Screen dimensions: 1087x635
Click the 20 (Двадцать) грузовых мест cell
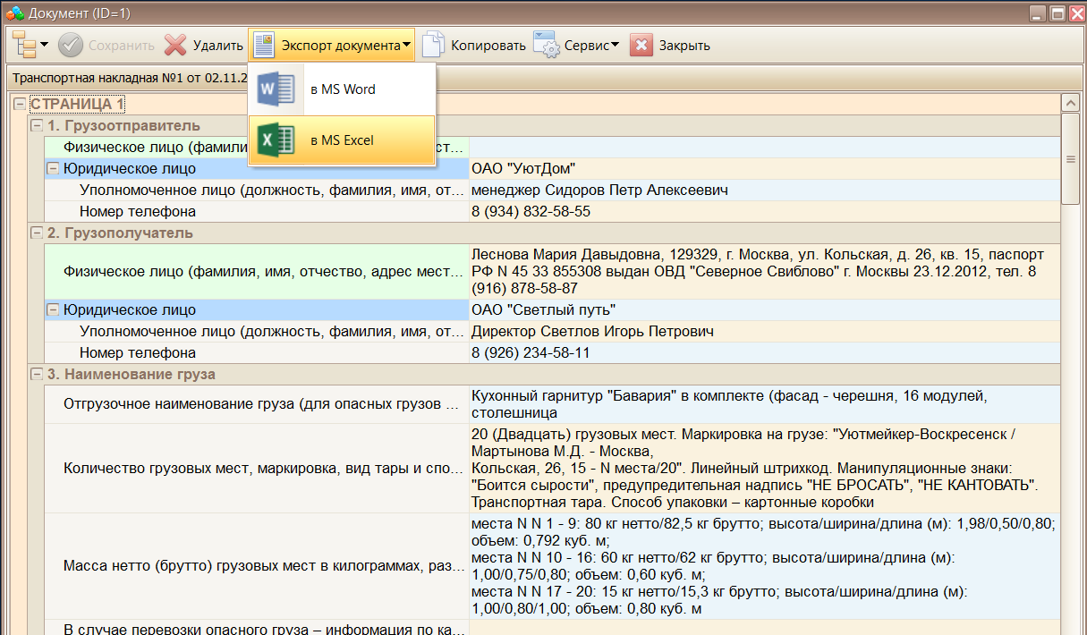pos(764,468)
